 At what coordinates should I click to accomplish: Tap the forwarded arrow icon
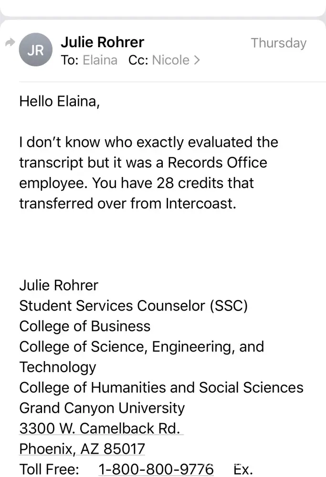pos(9,43)
